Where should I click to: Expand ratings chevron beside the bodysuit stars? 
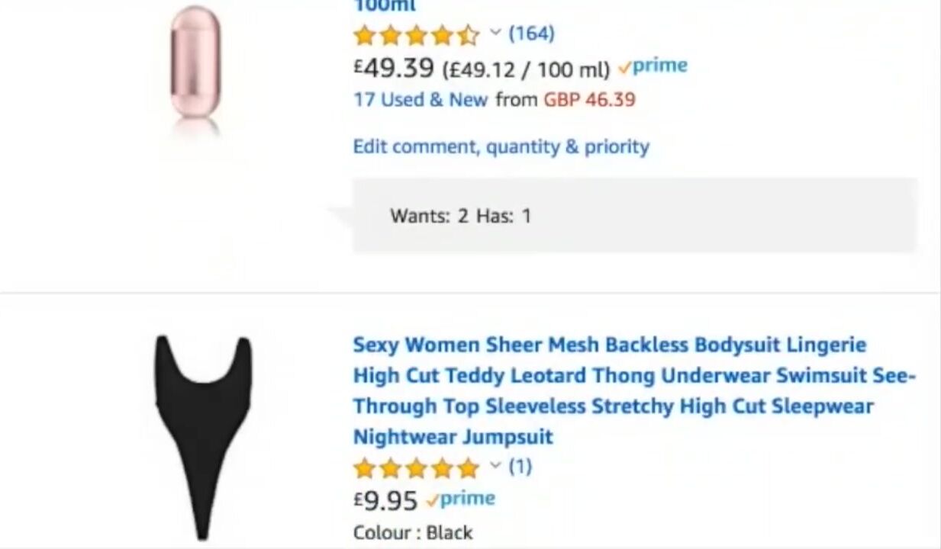(x=495, y=466)
